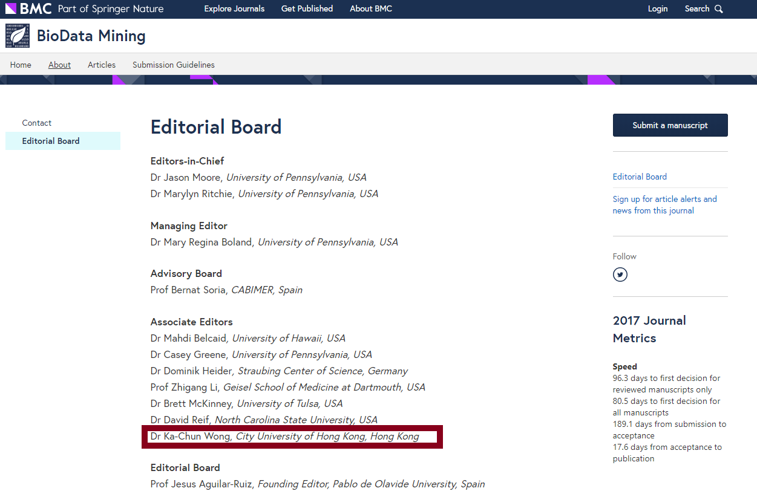Select Prof Zhigang Li entry
The height and width of the screenshot is (491, 757).
click(288, 388)
